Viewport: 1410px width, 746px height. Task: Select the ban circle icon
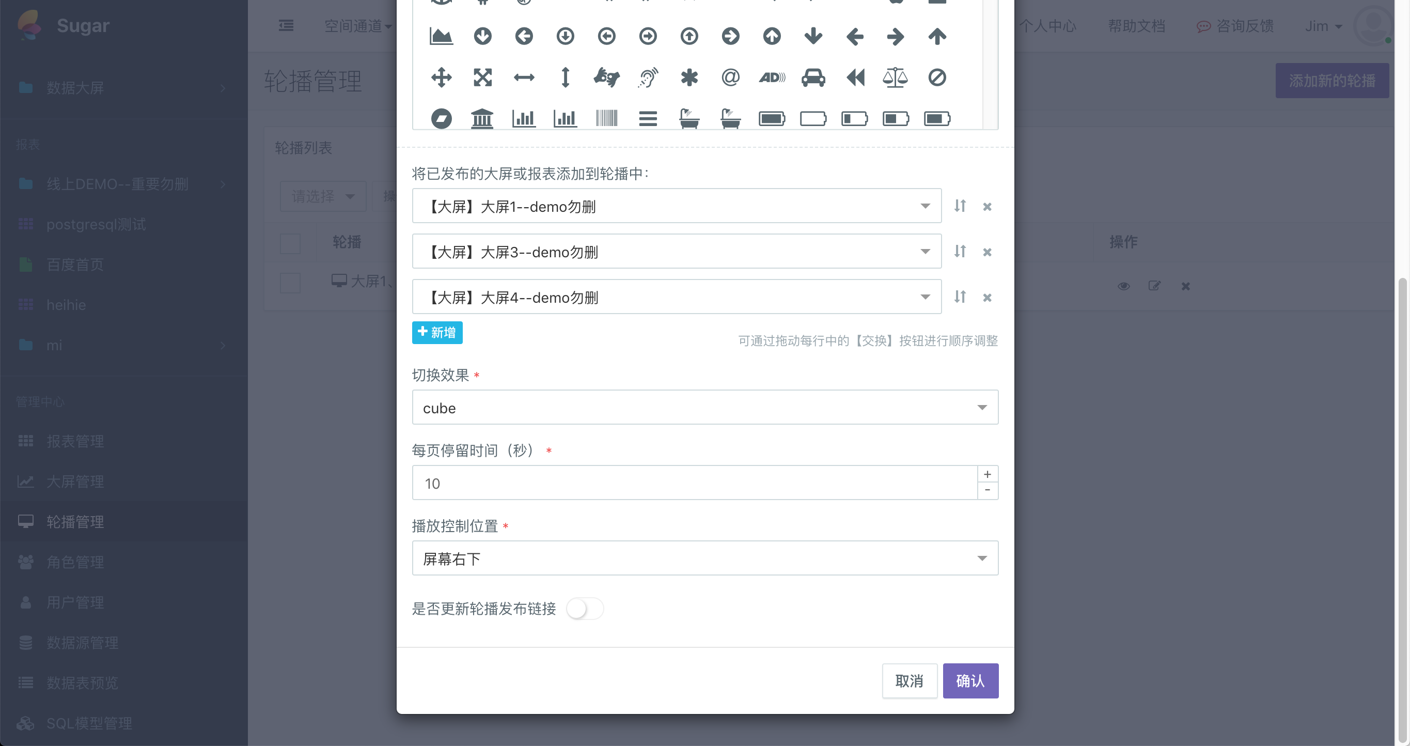[x=937, y=77]
